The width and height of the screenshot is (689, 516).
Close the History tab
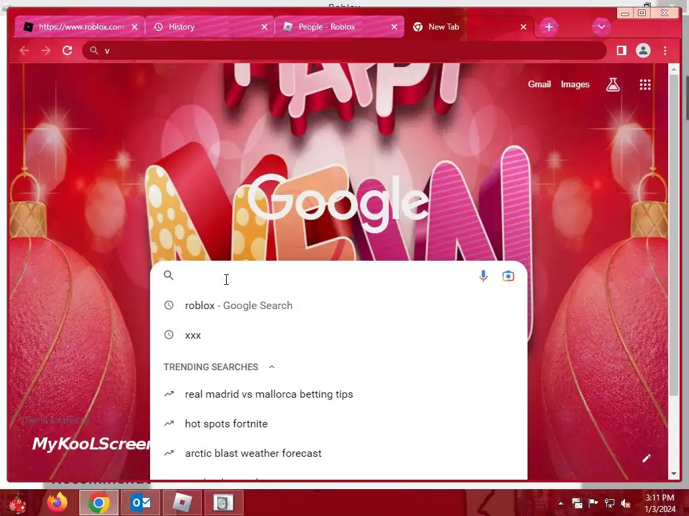[264, 27]
